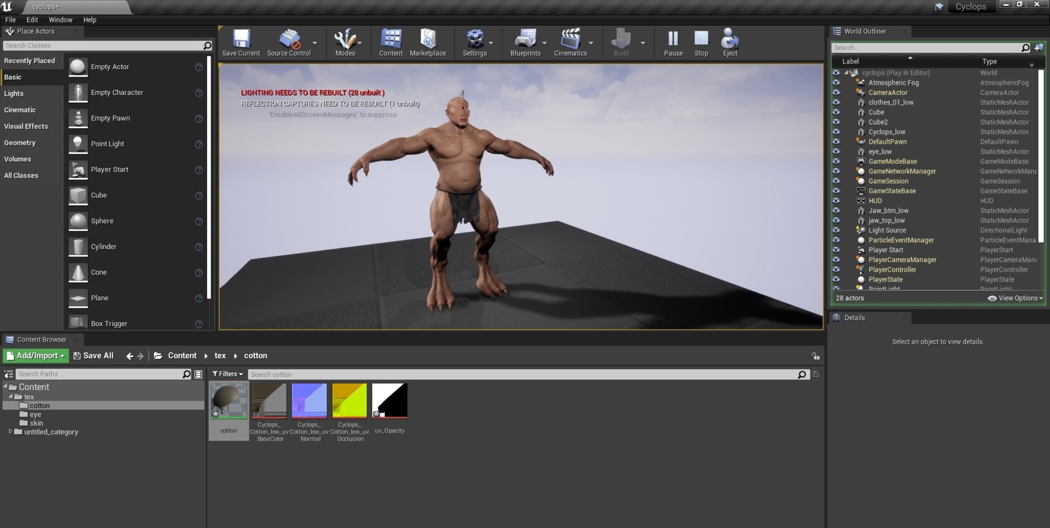Open the Settings toolbar icon
Image resolution: width=1050 pixels, height=528 pixels.
tap(475, 43)
